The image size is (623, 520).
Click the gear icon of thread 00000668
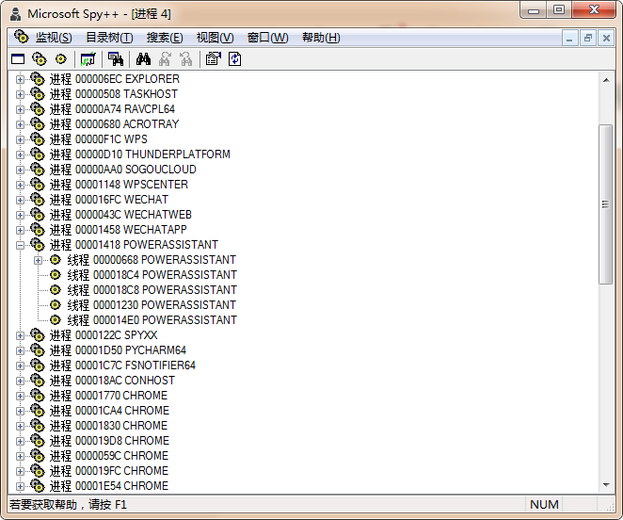[x=56, y=260]
